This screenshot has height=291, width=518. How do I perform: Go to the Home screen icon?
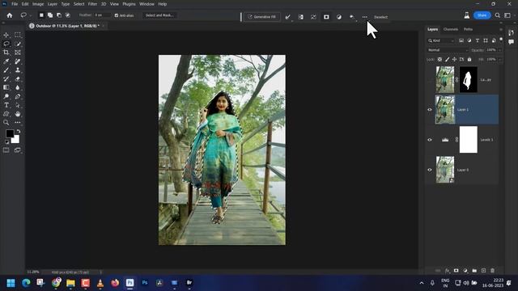click(x=9, y=15)
